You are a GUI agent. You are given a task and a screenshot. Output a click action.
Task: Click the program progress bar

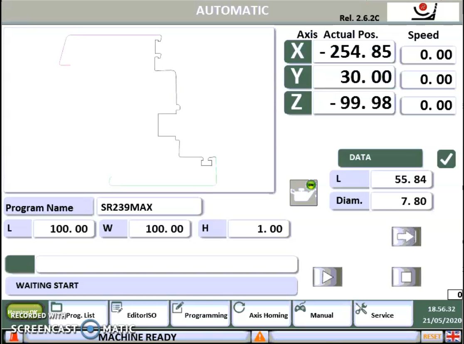(x=166, y=265)
